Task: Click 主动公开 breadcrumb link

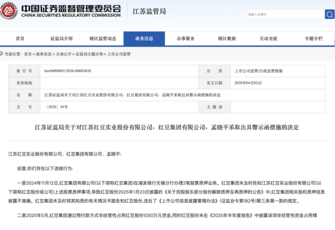Action: pos(64,54)
